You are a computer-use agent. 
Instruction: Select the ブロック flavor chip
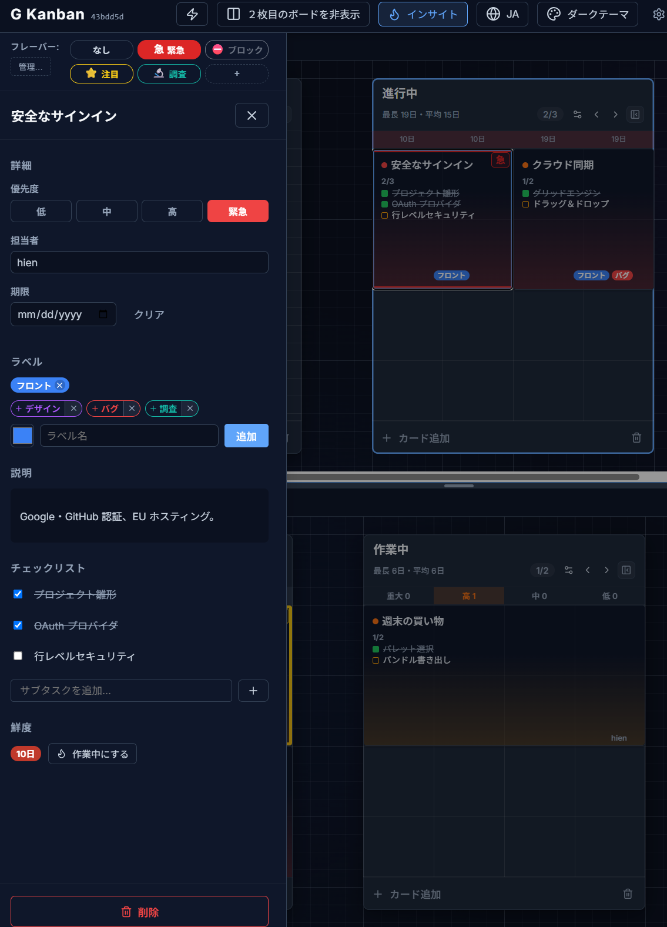click(237, 50)
